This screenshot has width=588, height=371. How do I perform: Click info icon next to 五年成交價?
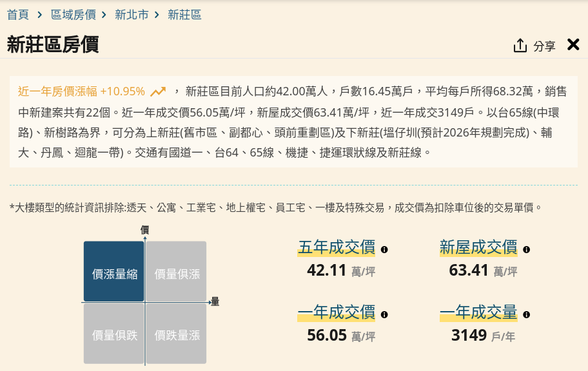[x=385, y=249]
